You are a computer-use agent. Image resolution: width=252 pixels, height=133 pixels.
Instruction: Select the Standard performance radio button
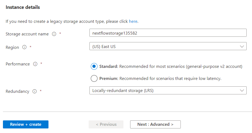[x=94, y=66]
